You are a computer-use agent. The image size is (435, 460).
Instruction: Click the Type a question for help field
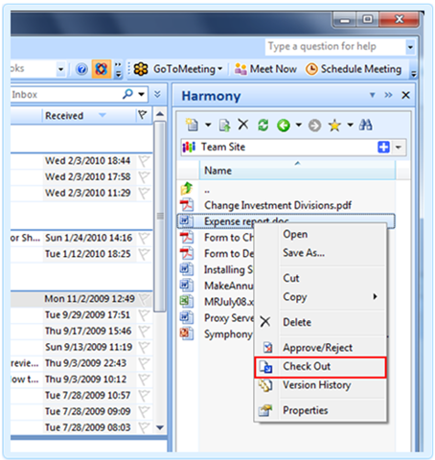pos(335,47)
